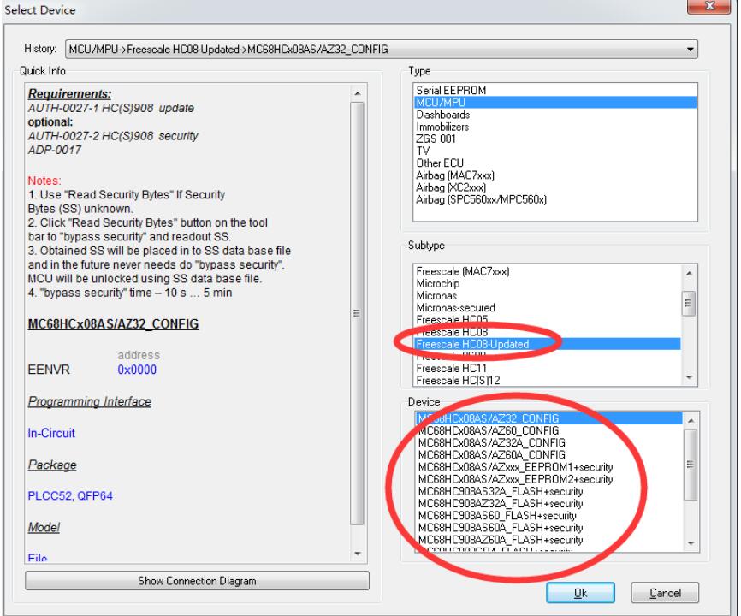Image resolution: width=741 pixels, height=616 pixels.
Task: Select MC68HCx08AS/AZ32_CONFIG device
Action: (x=549, y=418)
